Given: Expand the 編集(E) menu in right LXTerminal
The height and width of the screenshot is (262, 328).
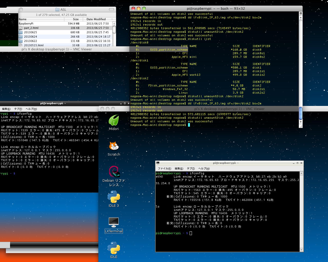Looking at the screenshot, I should tap(179, 169).
